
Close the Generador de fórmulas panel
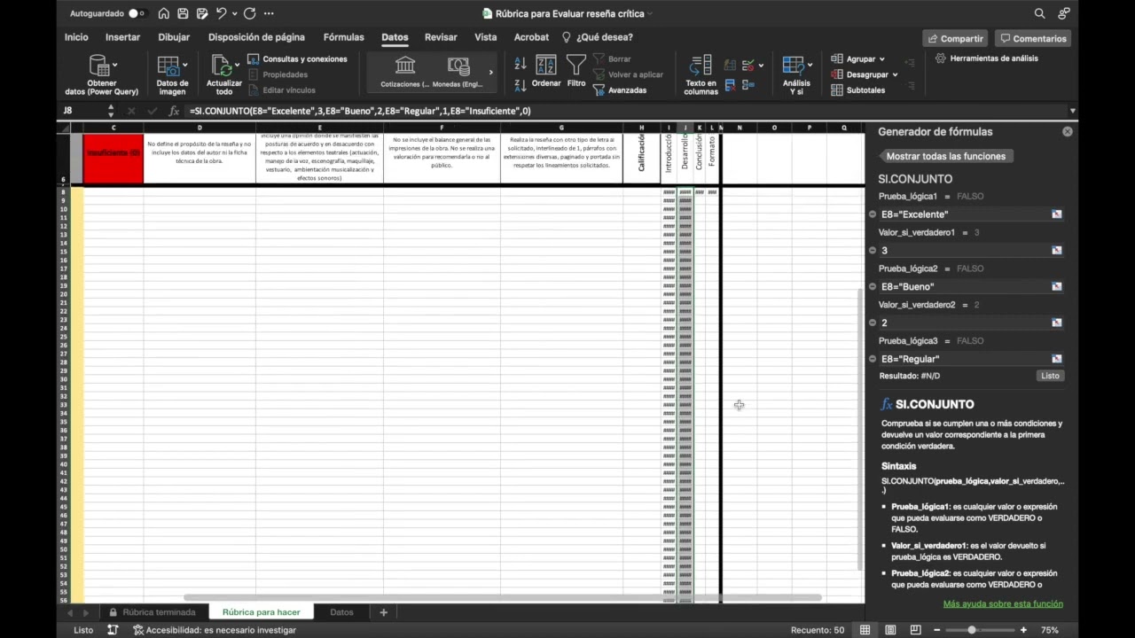[1068, 131]
